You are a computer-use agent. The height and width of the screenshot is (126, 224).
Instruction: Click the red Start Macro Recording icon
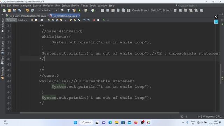click(94, 20)
